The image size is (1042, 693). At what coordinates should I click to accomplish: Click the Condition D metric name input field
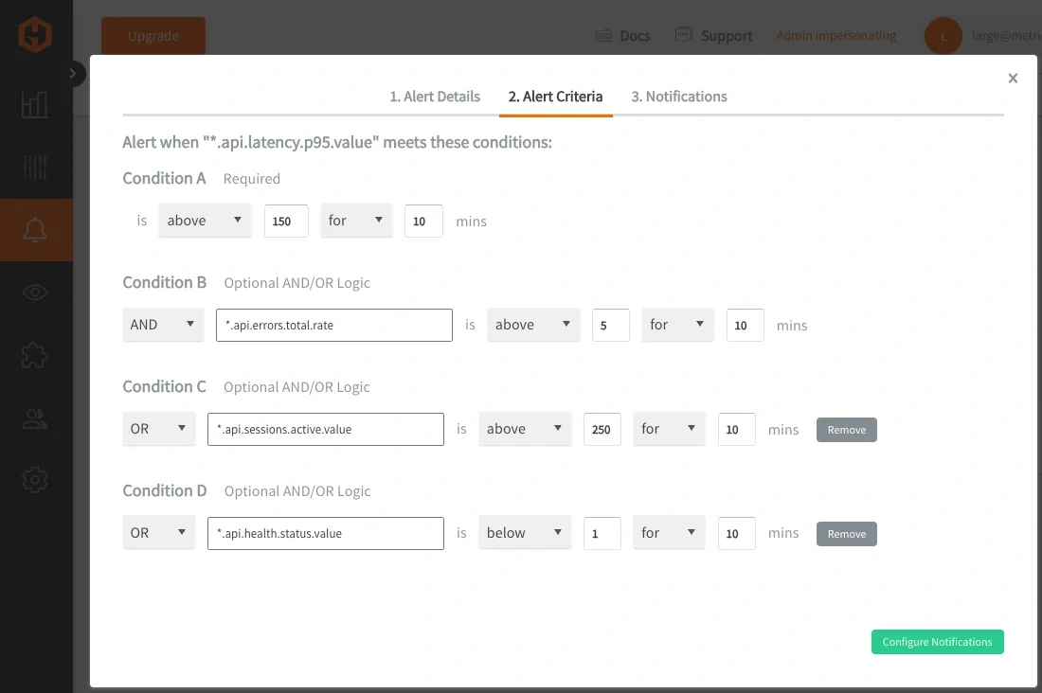tap(325, 532)
